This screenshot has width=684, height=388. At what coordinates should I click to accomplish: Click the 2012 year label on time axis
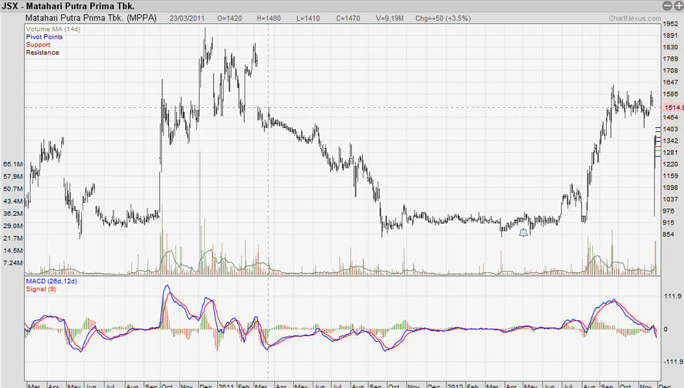coord(455,386)
